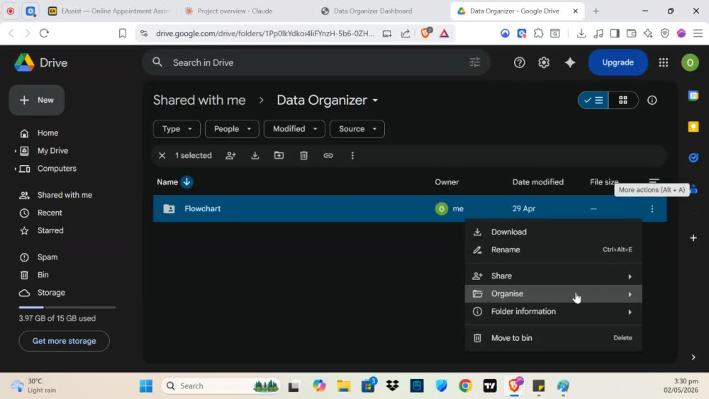
Task: Open Google Keep side panel icon
Action: (x=693, y=127)
